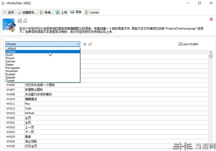Select the row ID !#1026
Viewport: 216px width, 151px height.
click(15, 146)
